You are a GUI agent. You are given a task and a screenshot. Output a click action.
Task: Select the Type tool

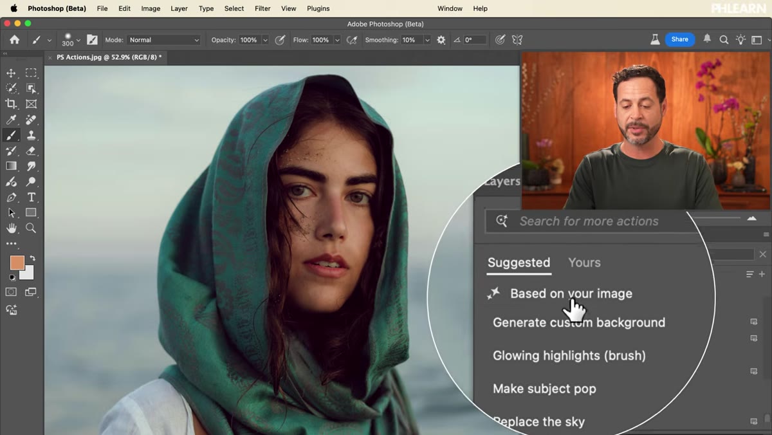[31, 198]
